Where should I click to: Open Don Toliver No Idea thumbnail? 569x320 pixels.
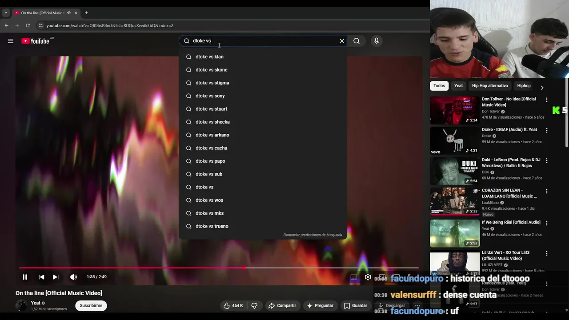(455, 110)
